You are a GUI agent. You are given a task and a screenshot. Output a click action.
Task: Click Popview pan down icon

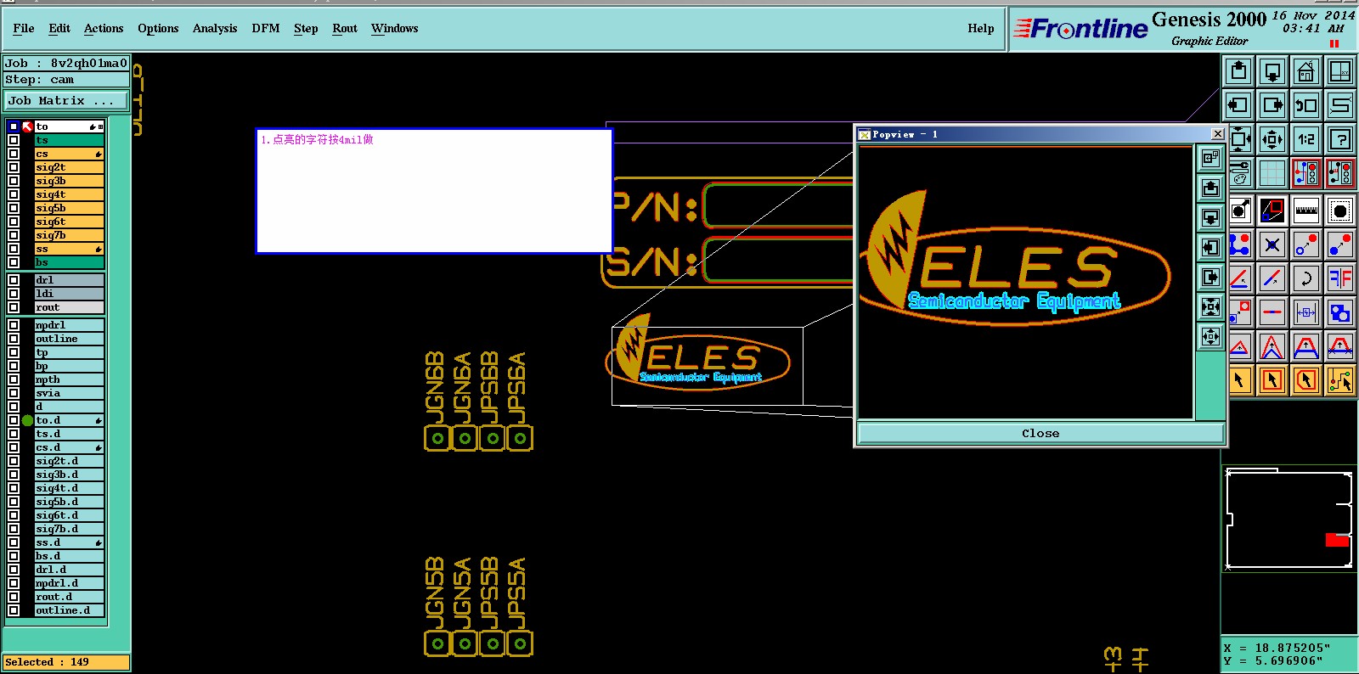click(1211, 217)
